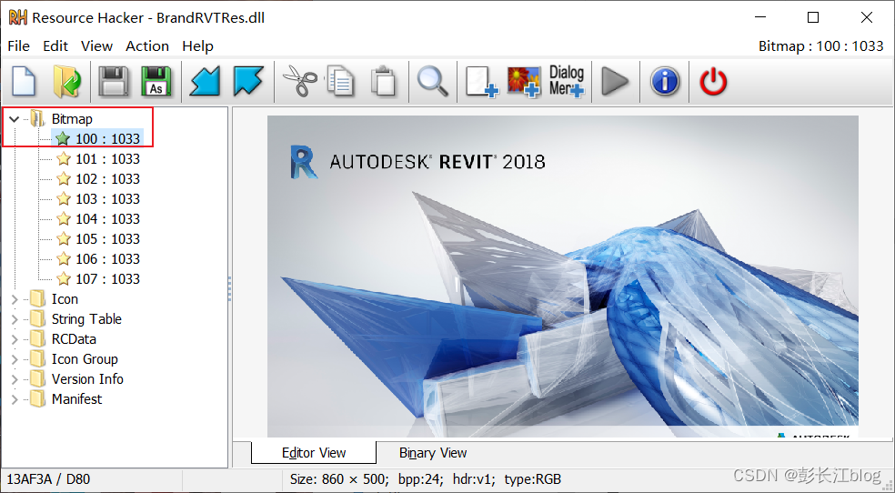Image resolution: width=895 pixels, height=493 pixels.
Task: Select the Manifest tree label
Action: 76,399
